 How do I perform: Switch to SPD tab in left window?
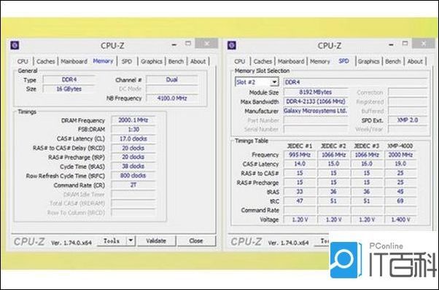[x=127, y=61]
